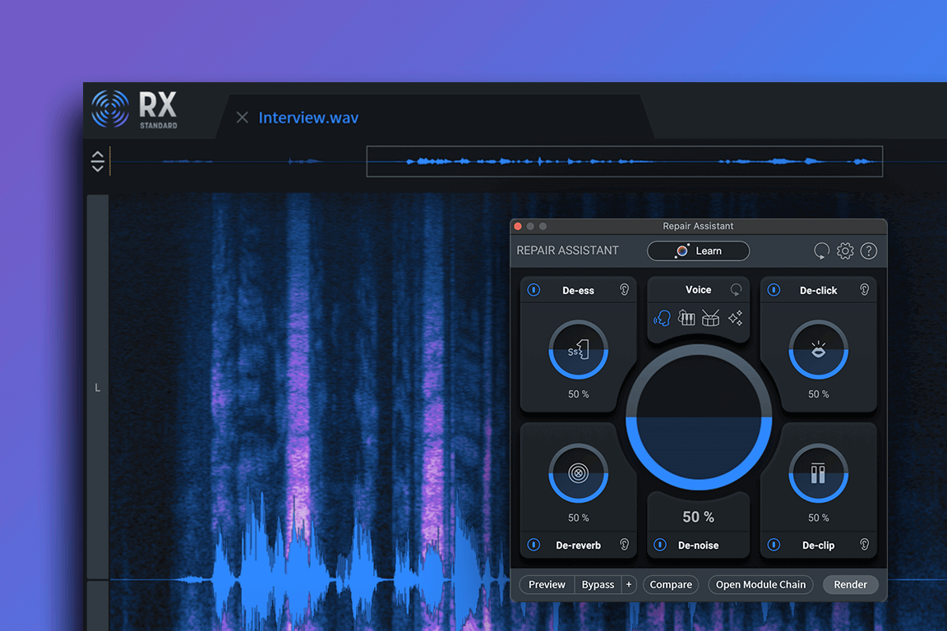Select the drum percussion mode
Screen dimensions: 947x631
(710, 318)
